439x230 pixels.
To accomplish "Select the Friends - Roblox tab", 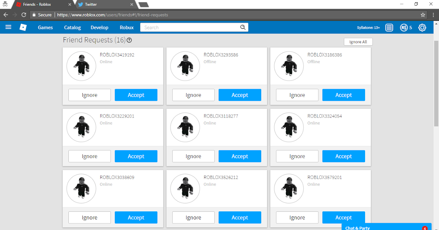I will coord(43,4).
